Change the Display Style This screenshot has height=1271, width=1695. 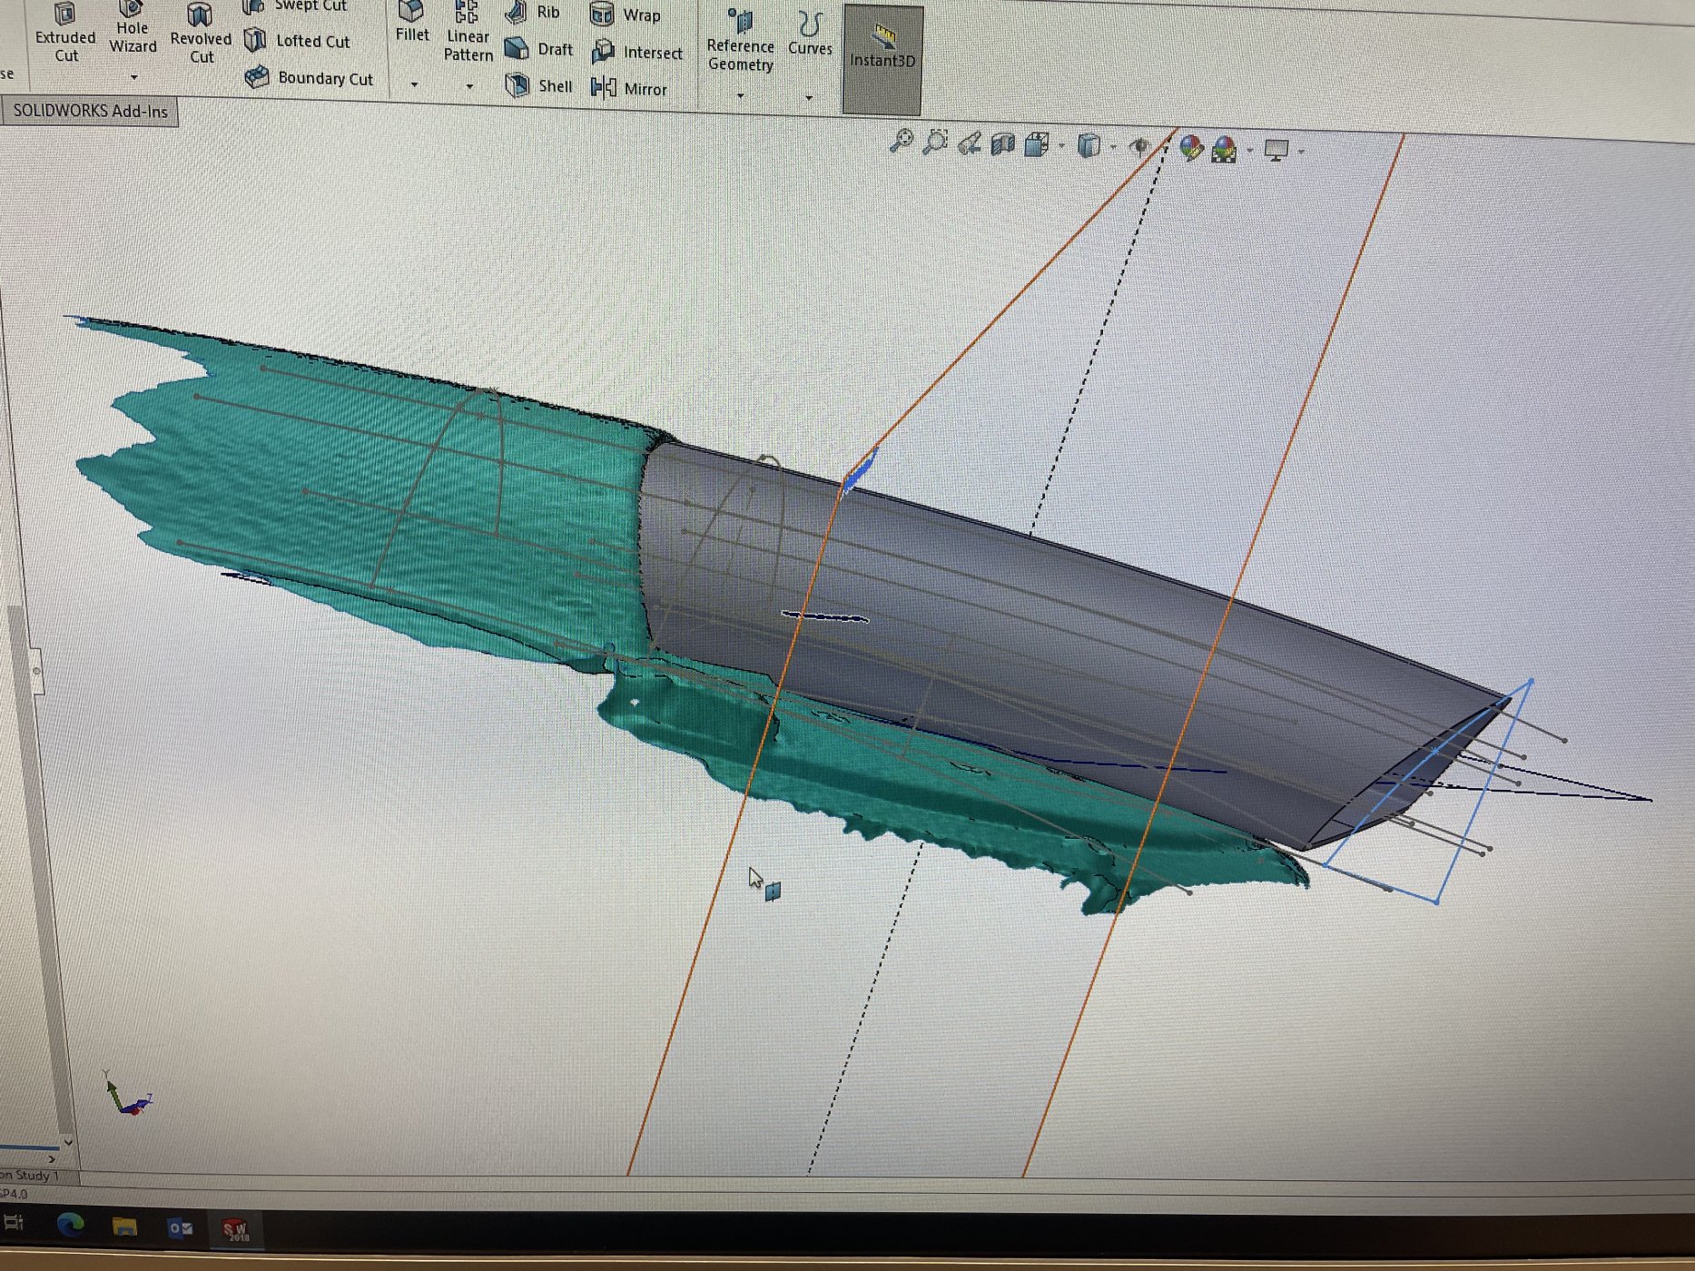click(x=1089, y=145)
